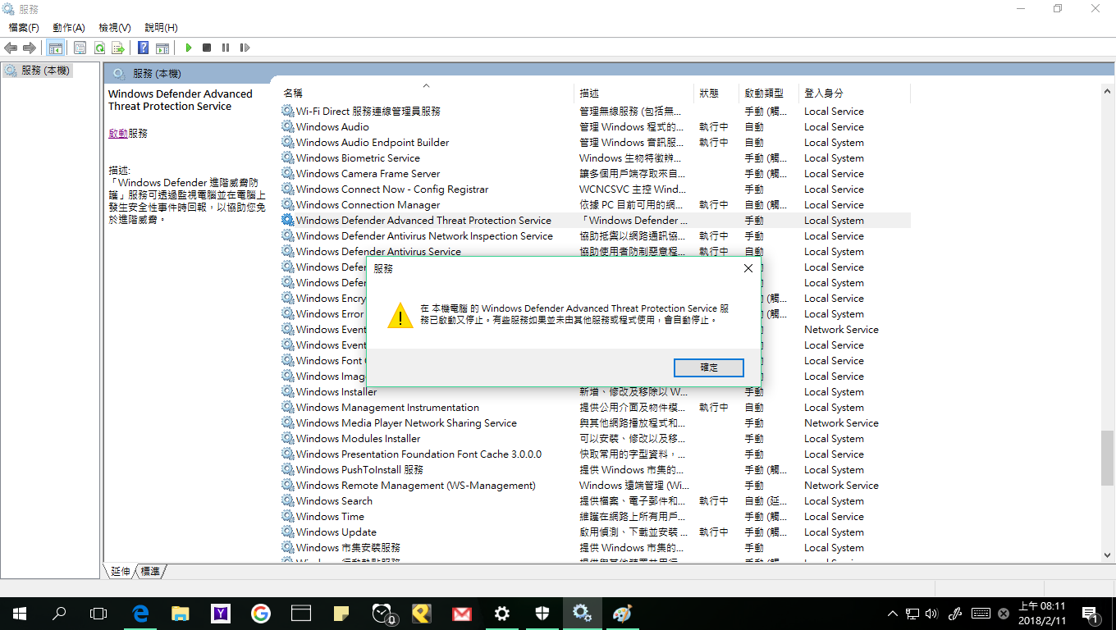Screen dimensions: 1116x630
Task: Open the 動作(A) menu
Action: (x=69, y=28)
